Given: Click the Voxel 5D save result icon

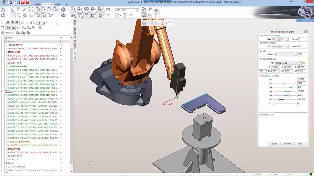Looking at the screenshot, I should pos(23,33).
